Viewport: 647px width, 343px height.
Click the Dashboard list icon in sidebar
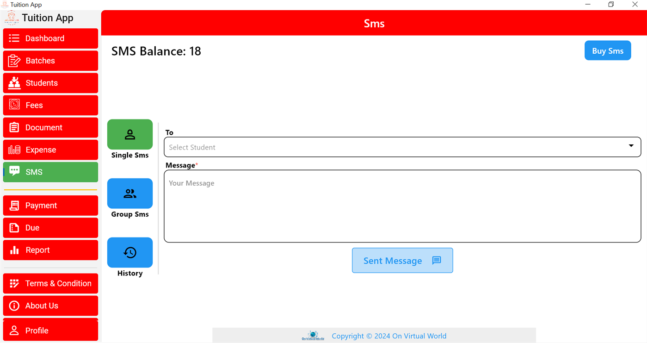(x=14, y=38)
